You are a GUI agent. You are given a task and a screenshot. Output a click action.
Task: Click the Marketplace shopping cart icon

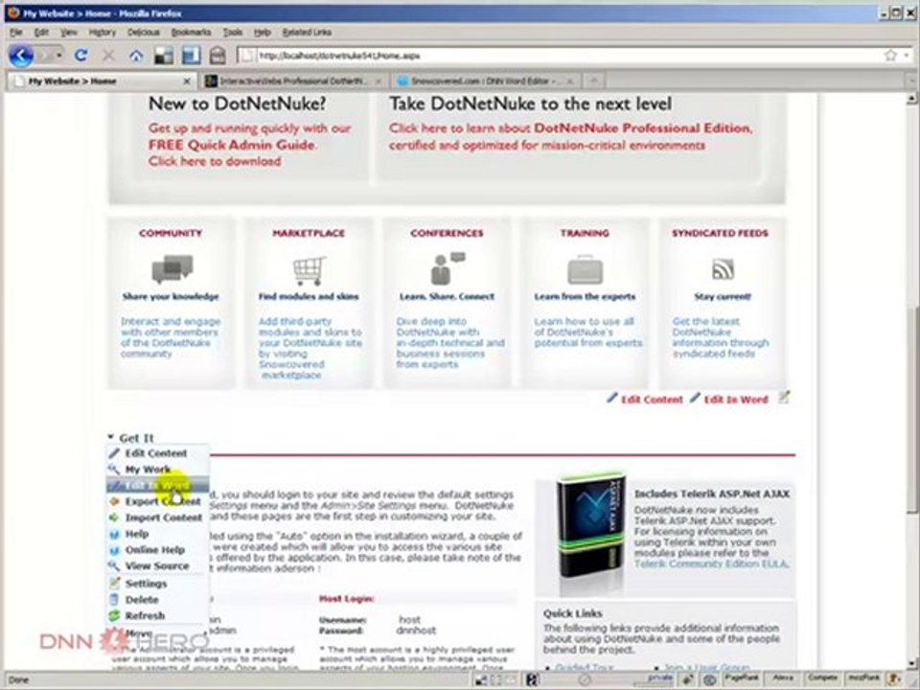(310, 271)
